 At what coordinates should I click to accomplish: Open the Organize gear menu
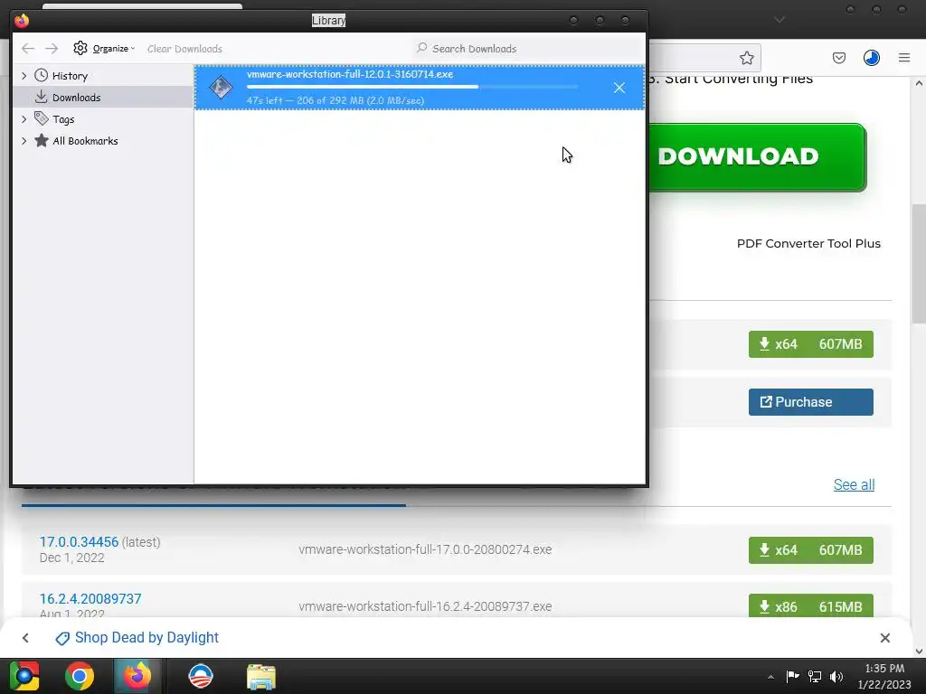(104, 49)
